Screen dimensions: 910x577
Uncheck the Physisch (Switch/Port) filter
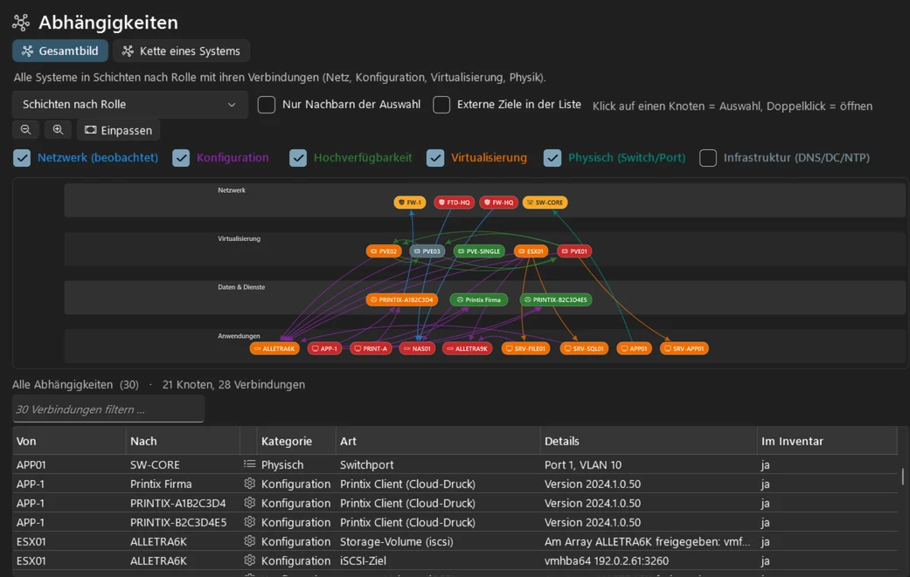coord(552,158)
